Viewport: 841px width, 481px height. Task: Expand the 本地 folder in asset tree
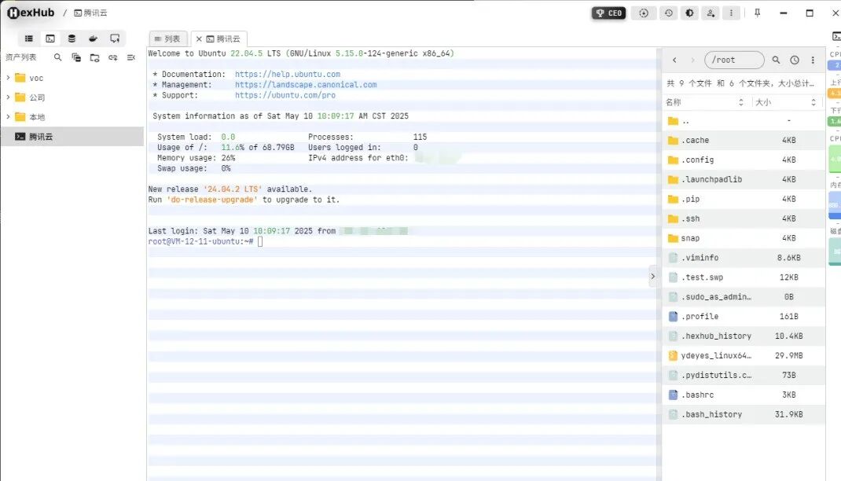click(x=8, y=116)
